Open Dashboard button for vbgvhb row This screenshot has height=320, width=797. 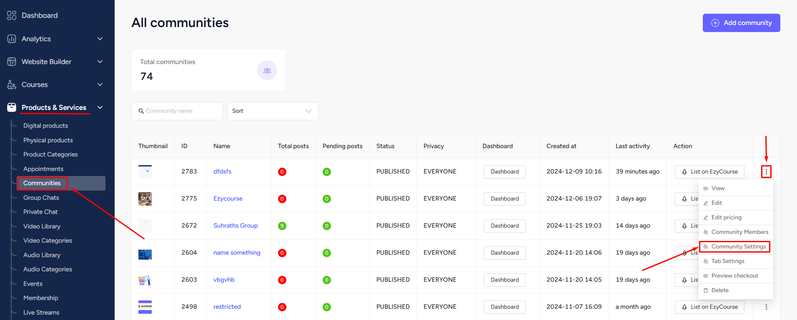coord(505,280)
